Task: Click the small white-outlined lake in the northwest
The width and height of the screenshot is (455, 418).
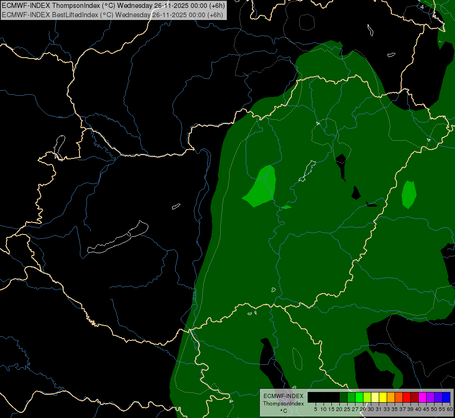Action: [x=59, y=146]
